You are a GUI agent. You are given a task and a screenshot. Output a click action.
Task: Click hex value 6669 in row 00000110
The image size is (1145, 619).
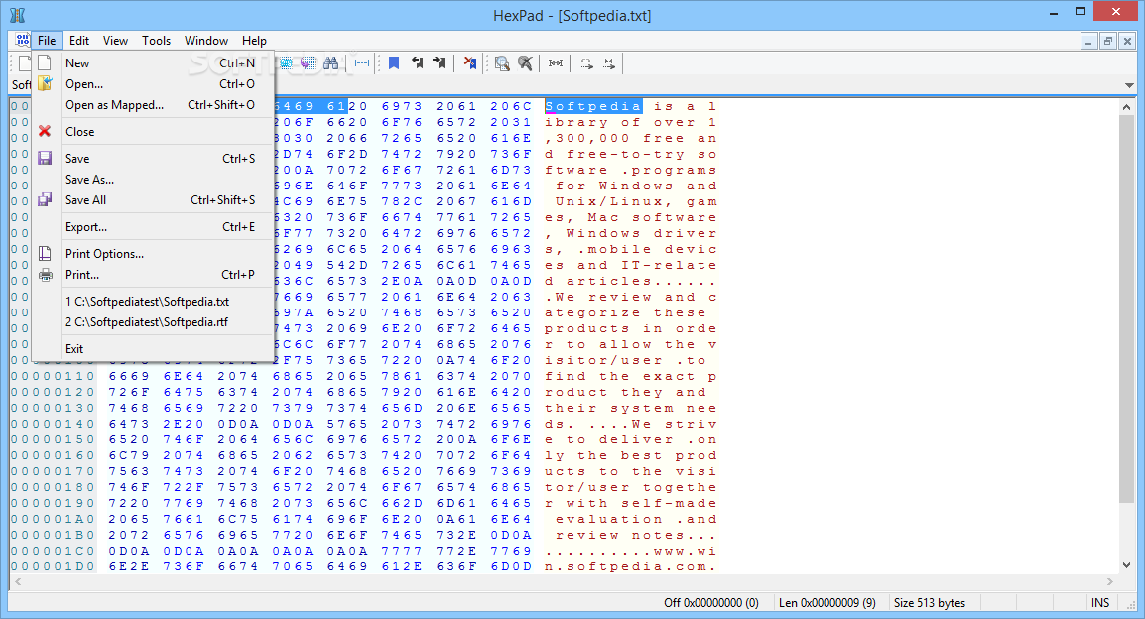coord(129,377)
